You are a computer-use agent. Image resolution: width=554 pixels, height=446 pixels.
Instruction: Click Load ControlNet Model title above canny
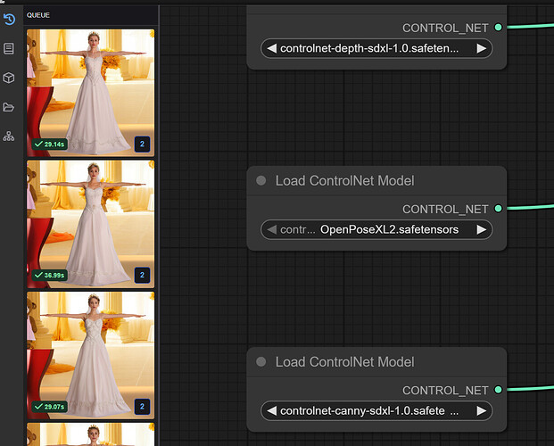[344, 362]
